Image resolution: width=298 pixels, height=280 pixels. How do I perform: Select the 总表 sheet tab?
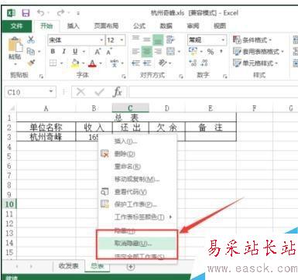[x=98, y=266]
